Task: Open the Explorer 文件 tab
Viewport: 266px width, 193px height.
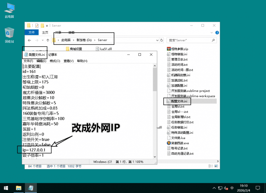Action: tap(32, 32)
